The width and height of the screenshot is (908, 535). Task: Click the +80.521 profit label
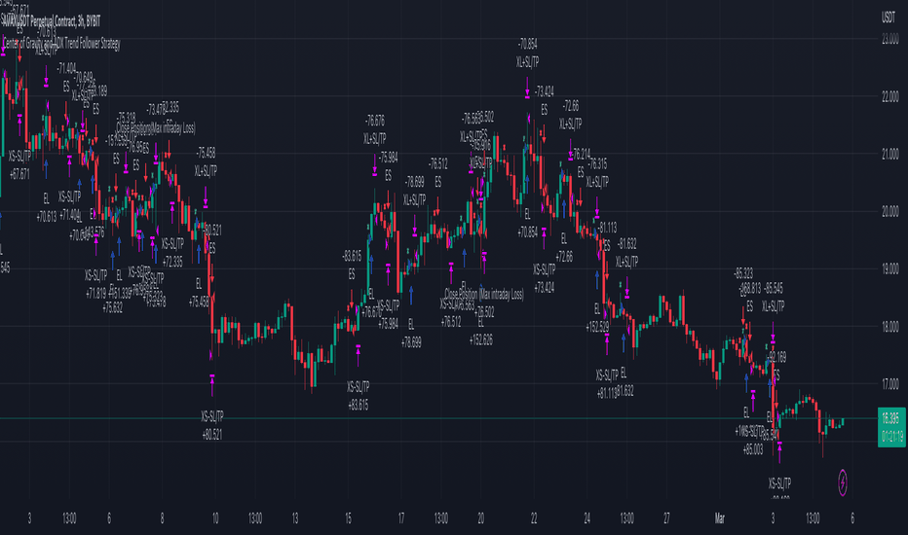212,435
